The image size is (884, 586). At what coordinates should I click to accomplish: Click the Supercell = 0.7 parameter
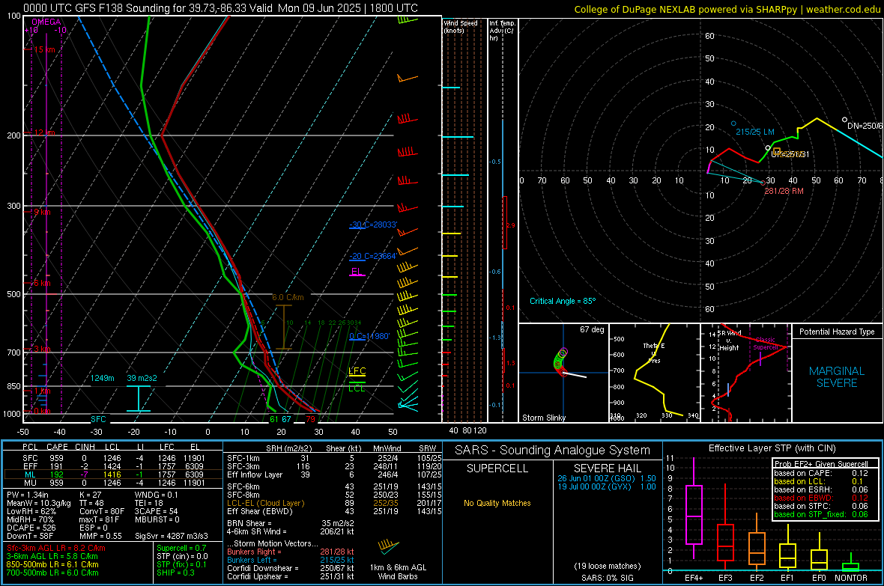181,548
